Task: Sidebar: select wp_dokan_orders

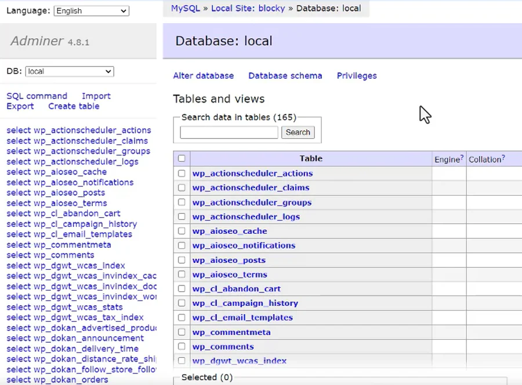Action: (57, 380)
